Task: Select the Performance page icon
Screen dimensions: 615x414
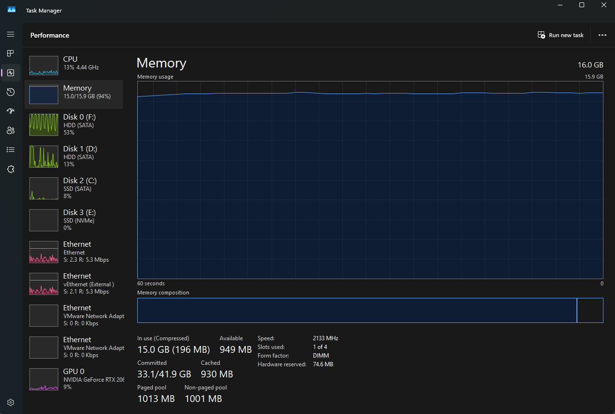Action: tap(11, 73)
